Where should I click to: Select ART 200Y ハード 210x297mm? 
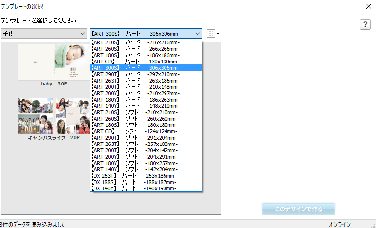pyautogui.click(x=146, y=93)
